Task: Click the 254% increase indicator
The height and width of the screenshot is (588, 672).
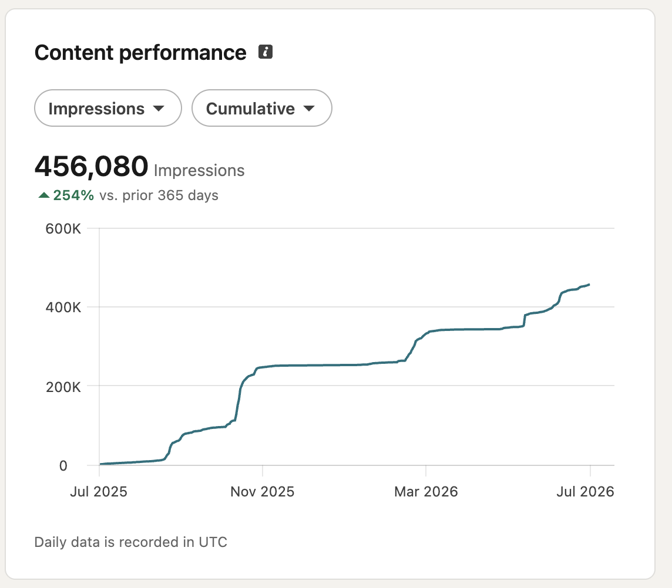Action: (66, 195)
